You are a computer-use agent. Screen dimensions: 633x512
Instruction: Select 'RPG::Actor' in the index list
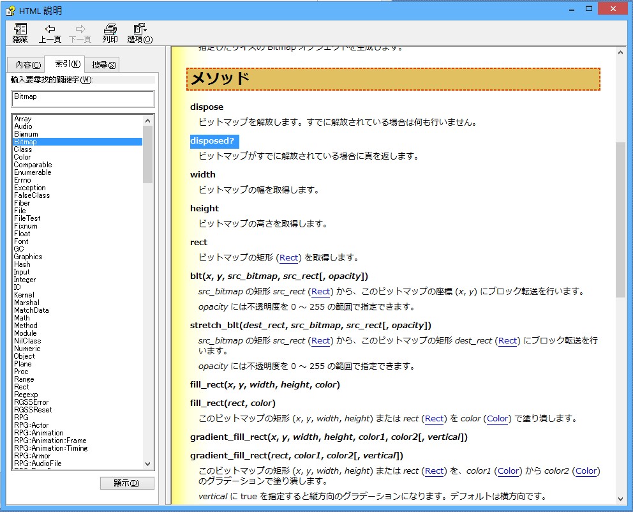pos(31,425)
